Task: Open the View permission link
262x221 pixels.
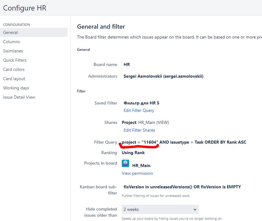Action: click(137, 174)
